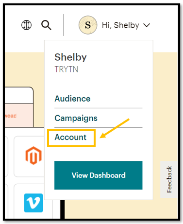The height and width of the screenshot is (224, 183).
Task: Click the pink card labeled wear
Action: pos(19,116)
